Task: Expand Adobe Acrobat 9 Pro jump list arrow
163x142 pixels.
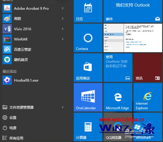Action: [x=63, y=8]
